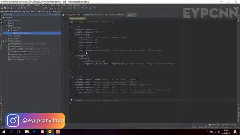Open the View menu

point(13,5)
